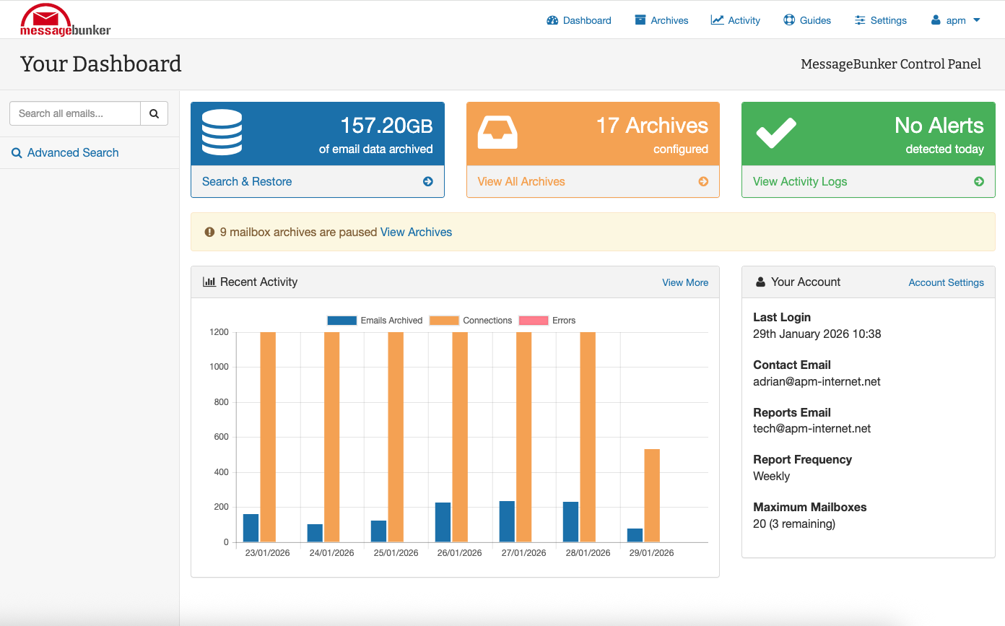Click the bar chart icon beside Recent Activity
This screenshot has height=626, width=1005.
209,282
